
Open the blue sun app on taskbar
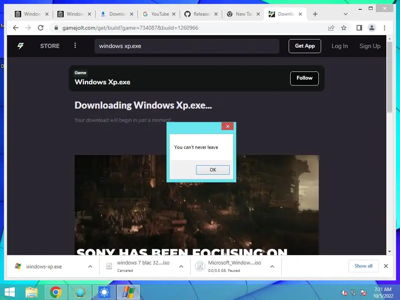pos(104,292)
